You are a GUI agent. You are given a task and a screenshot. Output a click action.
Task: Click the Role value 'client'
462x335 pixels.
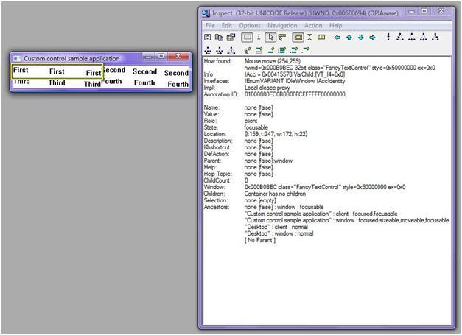pyautogui.click(x=251, y=121)
